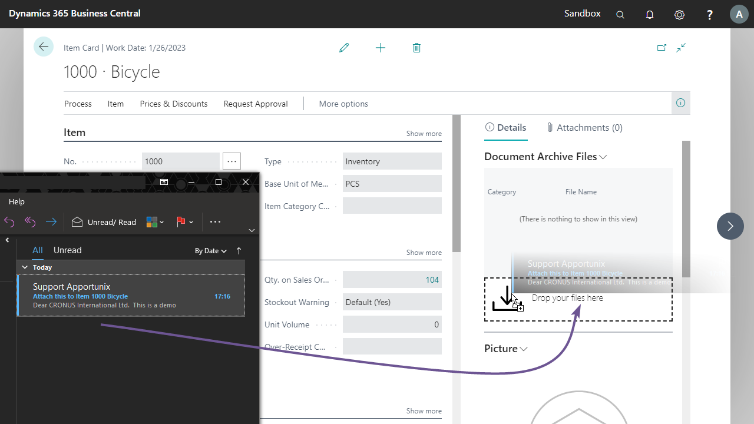This screenshot has width=754, height=424.
Task: Toggle sort direction arrow next to By Date
Action: click(239, 251)
